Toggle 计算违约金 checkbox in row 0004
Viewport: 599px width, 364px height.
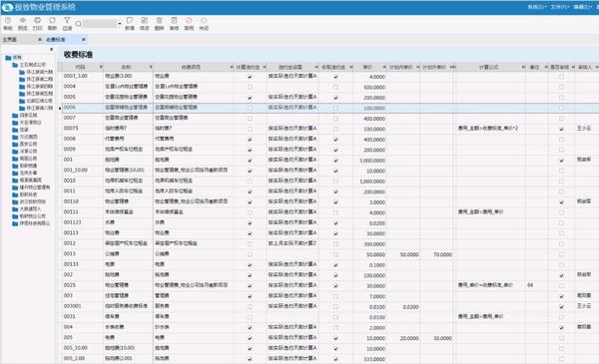[250, 88]
